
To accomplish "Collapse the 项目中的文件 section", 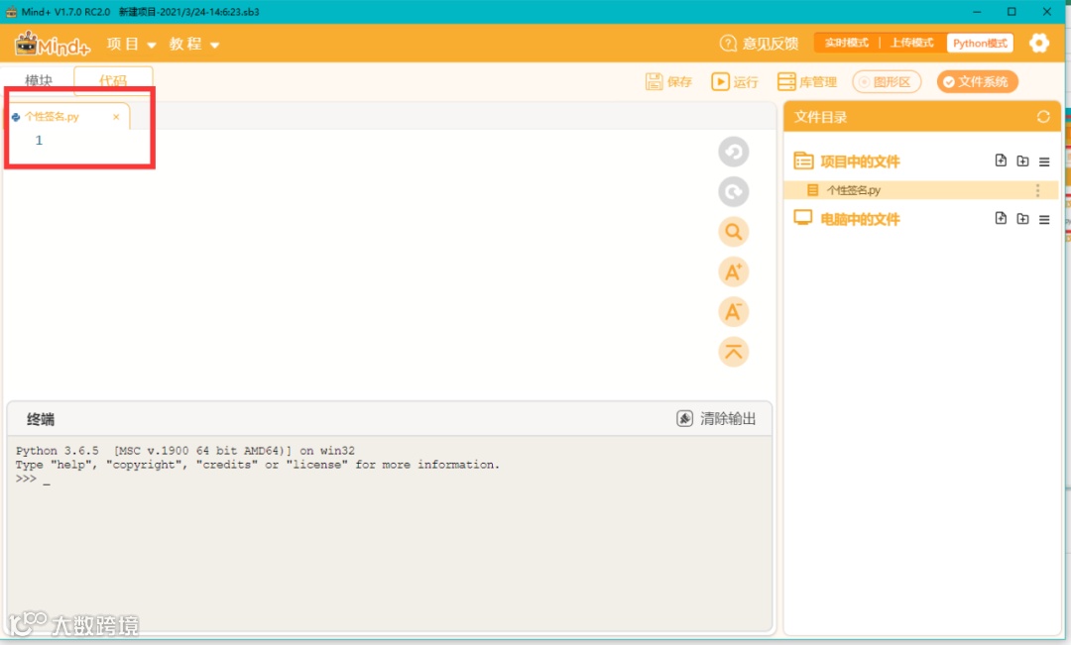I will (860, 161).
